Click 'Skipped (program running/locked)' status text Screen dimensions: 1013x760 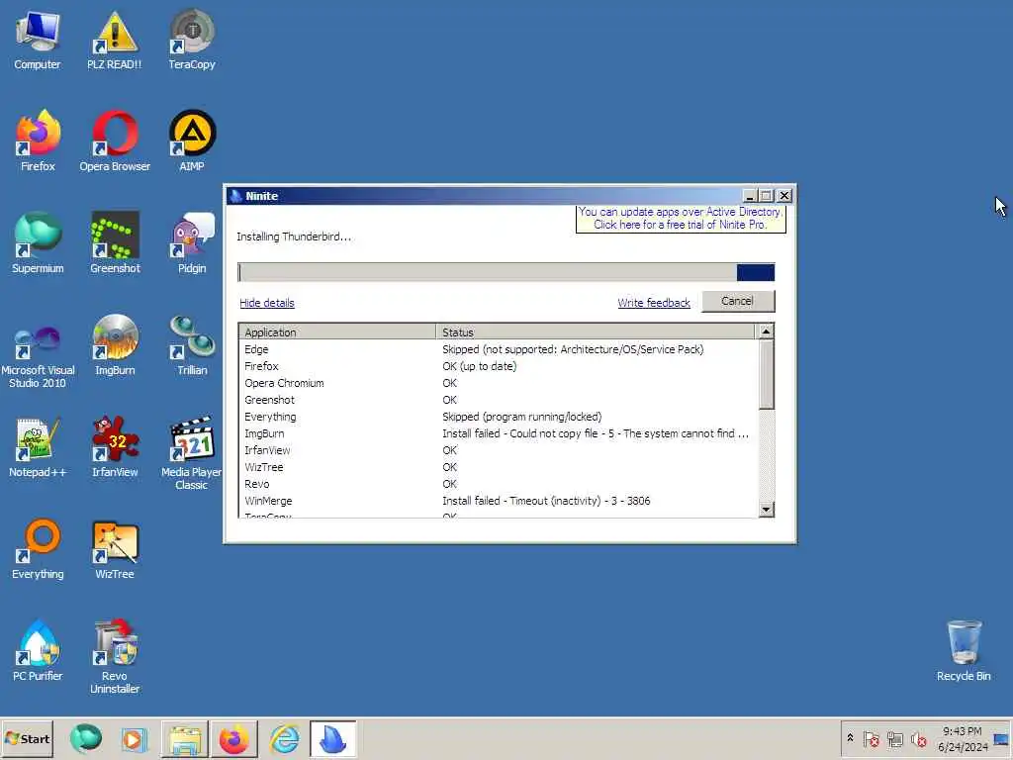tap(522, 417)
